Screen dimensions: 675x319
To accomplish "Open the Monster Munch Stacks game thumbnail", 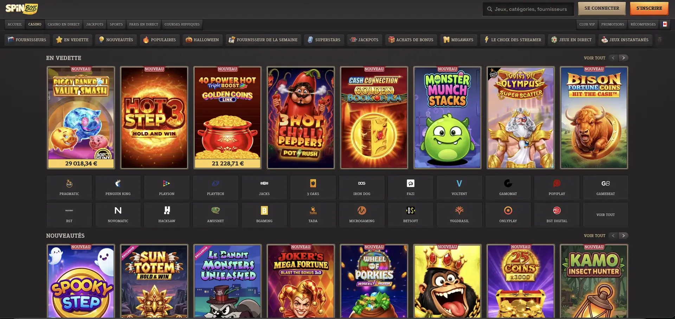I will pyautogui.click(x=447, y=118).
